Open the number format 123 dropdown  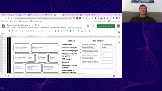point(34,31)
